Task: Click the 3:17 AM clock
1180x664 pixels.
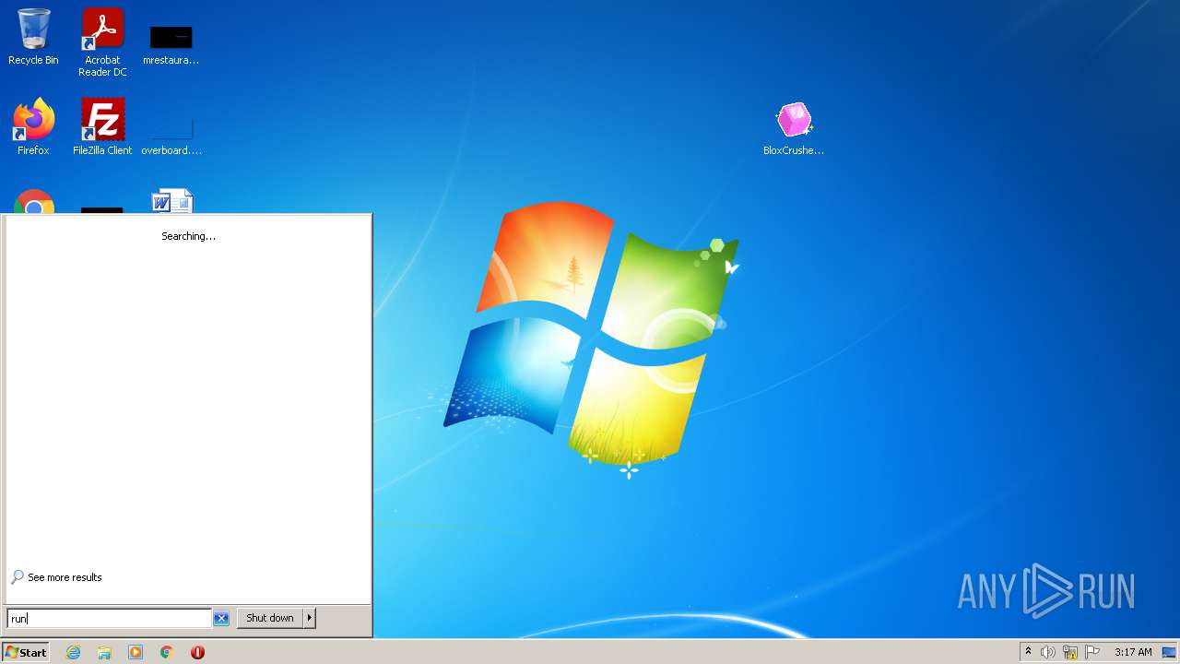Action: click(1133, 652)
